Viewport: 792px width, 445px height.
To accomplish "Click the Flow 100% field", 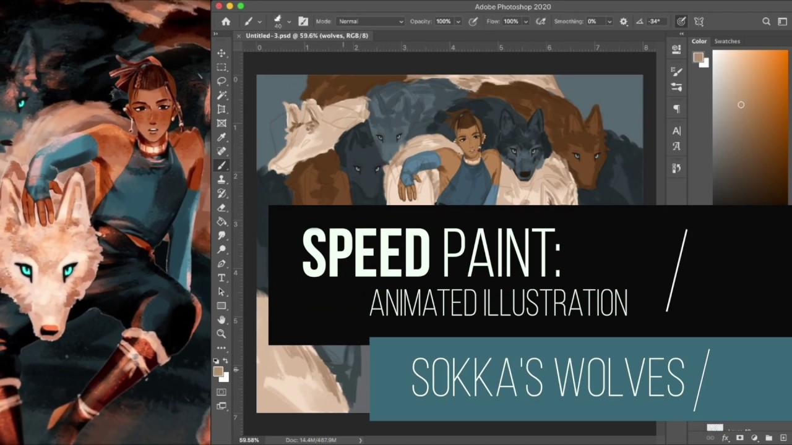I will (x=512, y=21).
